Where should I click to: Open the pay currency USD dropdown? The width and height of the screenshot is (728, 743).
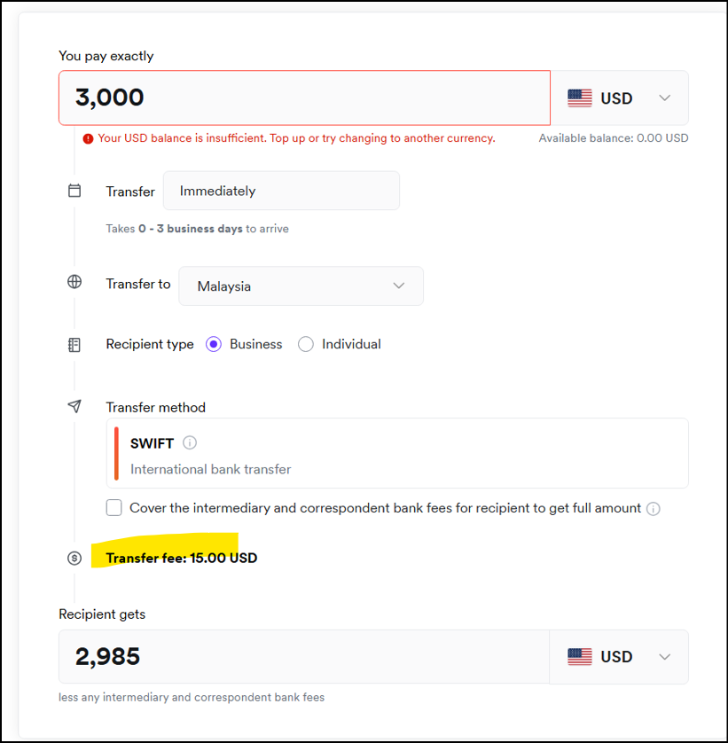tap(619, 98)
